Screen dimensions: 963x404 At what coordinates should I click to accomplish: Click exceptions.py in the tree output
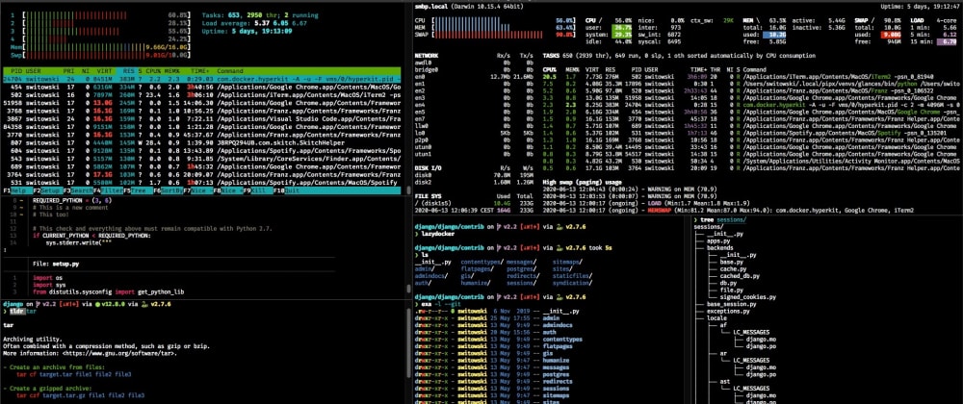point(729,312)
